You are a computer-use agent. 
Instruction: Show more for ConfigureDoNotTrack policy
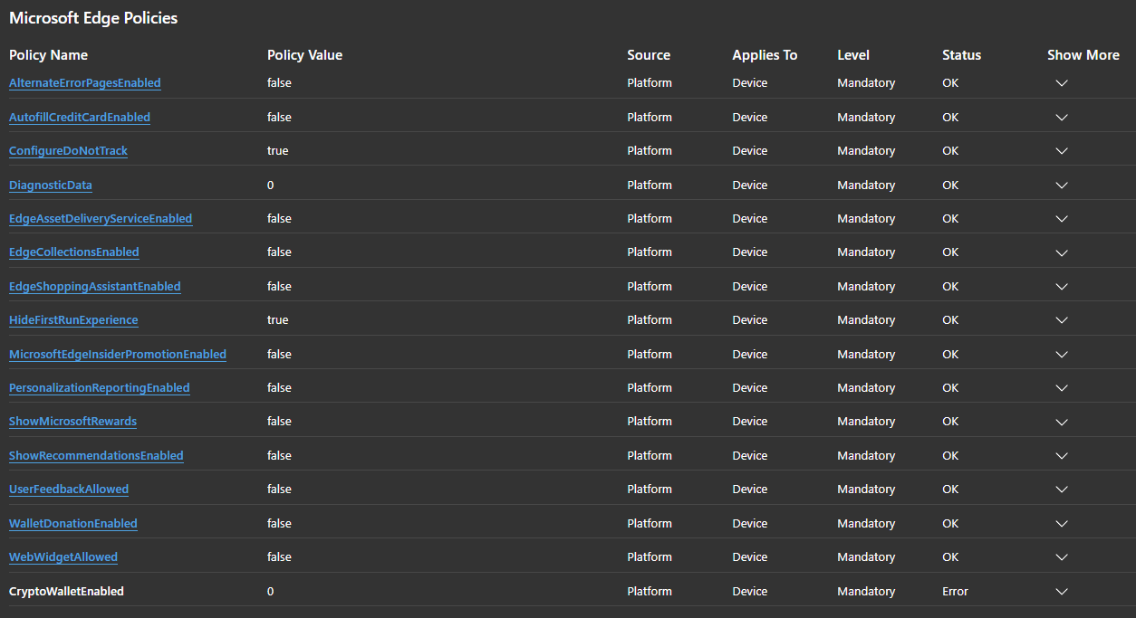1062,151
